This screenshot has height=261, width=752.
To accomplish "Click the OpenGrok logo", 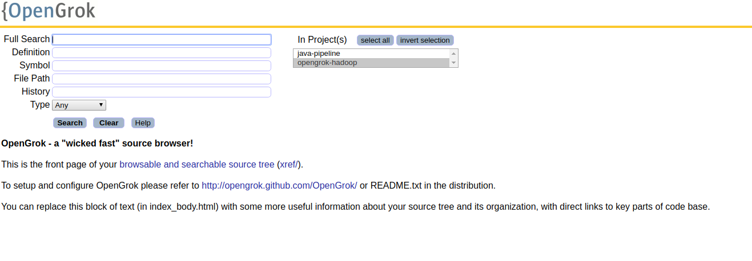I will (49, 11).
